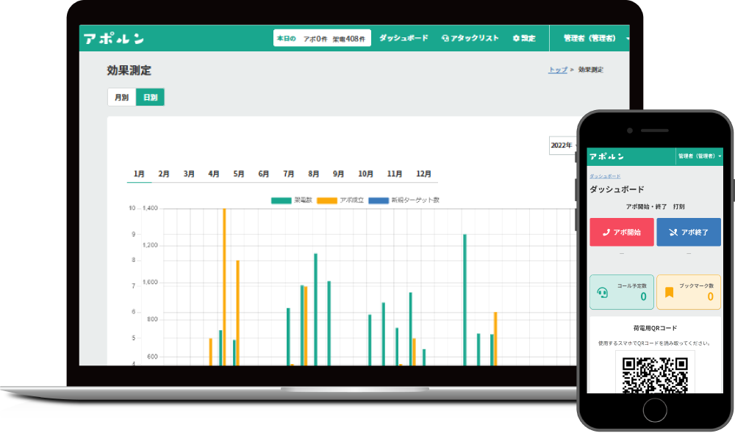Click the bookmark icon in ブックマーク数 card

670,293
